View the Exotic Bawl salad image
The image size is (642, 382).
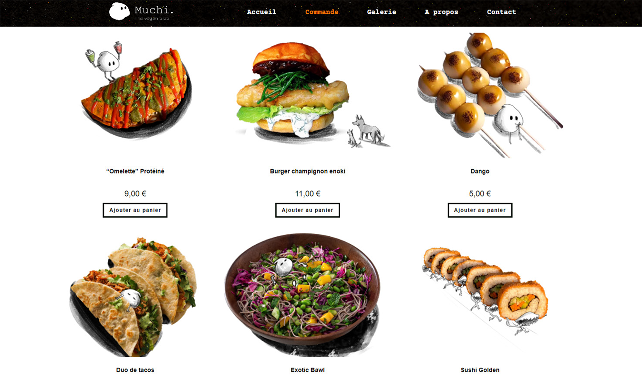(302, 293)
